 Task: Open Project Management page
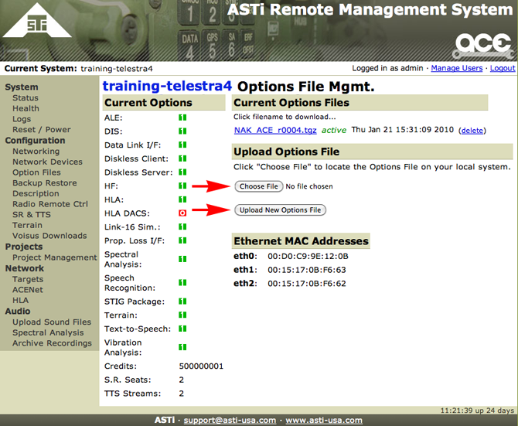point(55,257)
